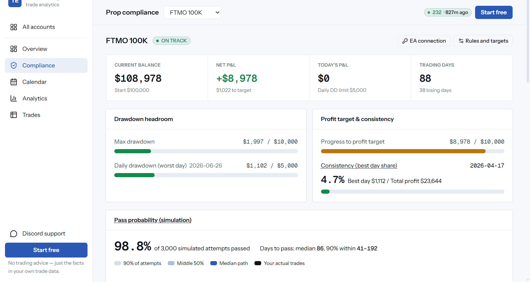Click the sliders icon on Rules and targets
Viewport: 530px width, 282px height.
461,41
